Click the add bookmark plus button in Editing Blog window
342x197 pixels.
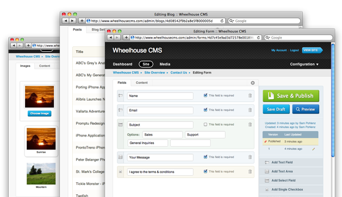82,21
